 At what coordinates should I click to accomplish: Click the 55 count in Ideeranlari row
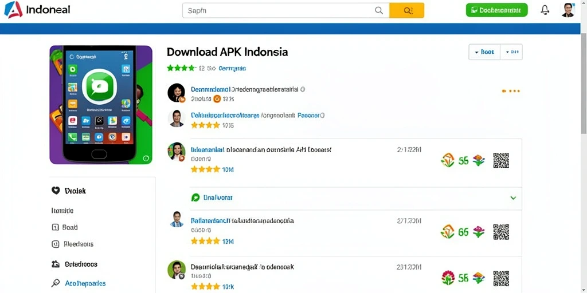coord(463,161)
